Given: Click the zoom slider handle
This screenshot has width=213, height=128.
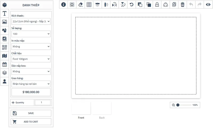Looking at the screenshot, I should point(178,105).
